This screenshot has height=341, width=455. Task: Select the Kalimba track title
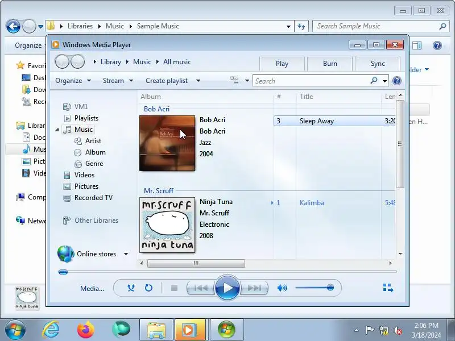coord(312,203)
